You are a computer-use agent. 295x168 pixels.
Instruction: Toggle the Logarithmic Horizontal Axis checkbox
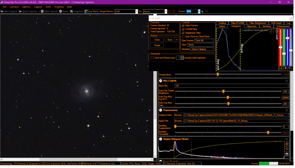240,30
